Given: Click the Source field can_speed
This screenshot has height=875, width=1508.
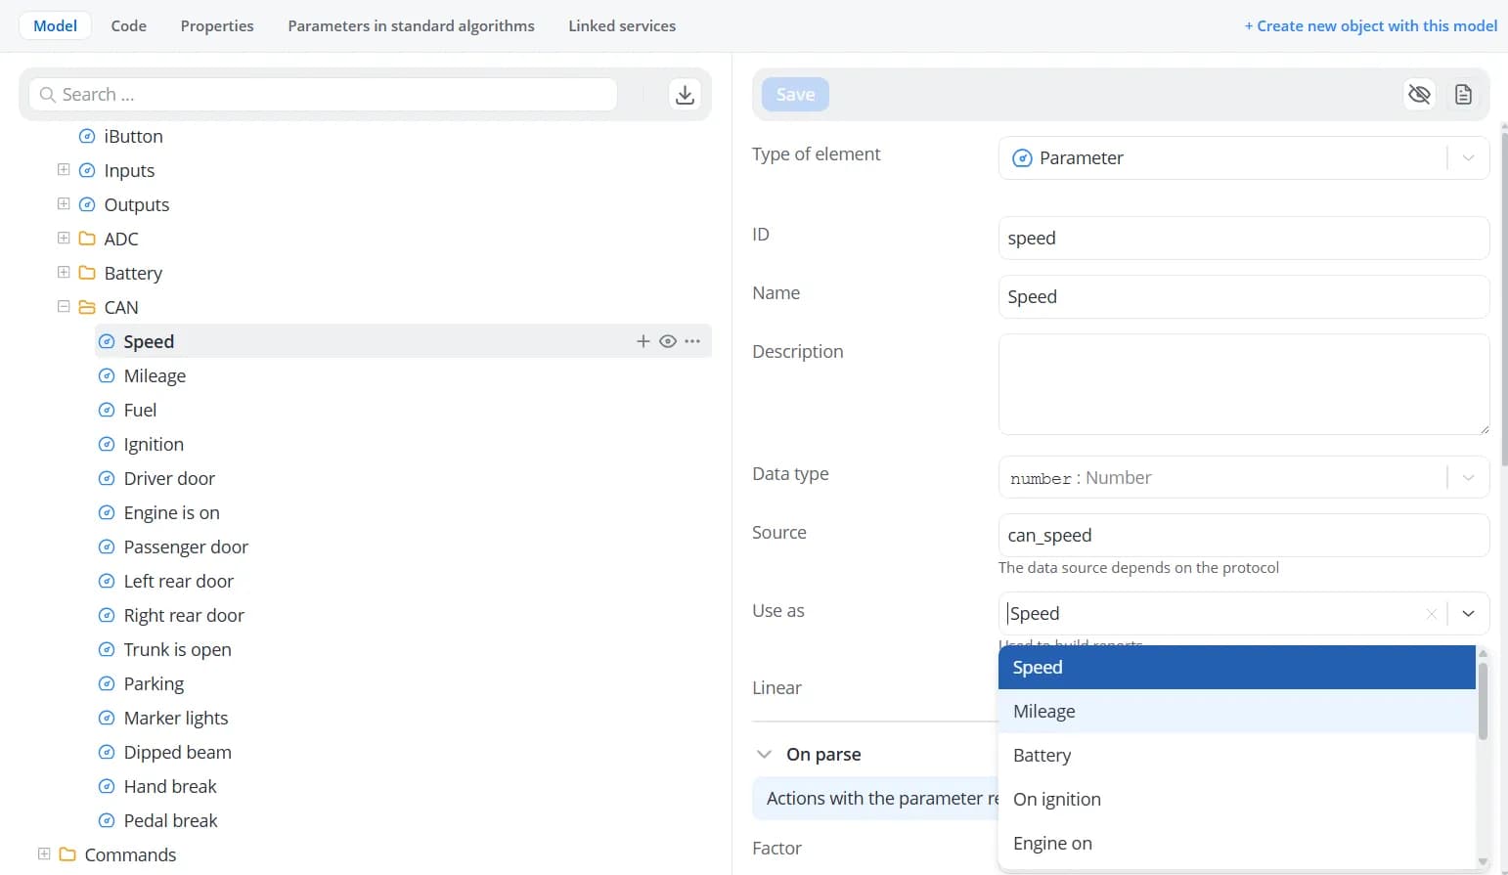Looking at the screenshot, I should (1243, 536).
